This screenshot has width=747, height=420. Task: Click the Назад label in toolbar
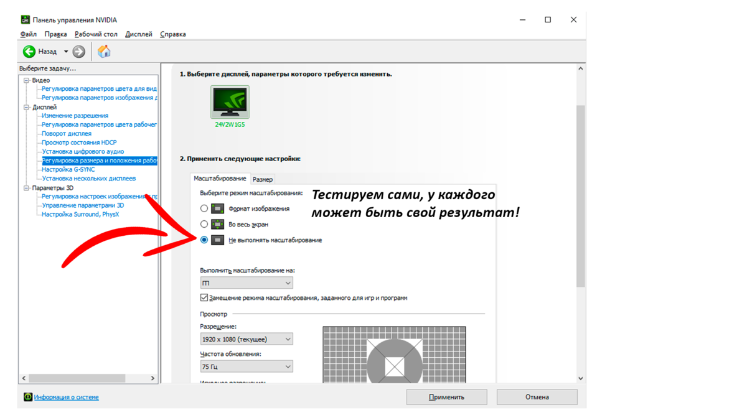tap(47, 52)
